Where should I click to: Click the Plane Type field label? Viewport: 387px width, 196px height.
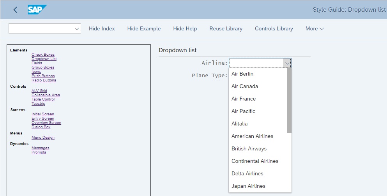click(210, 75)
